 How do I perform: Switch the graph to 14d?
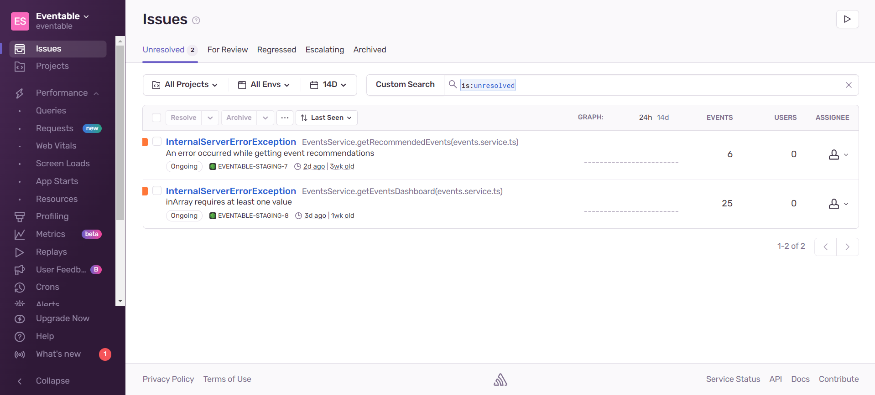663,118
